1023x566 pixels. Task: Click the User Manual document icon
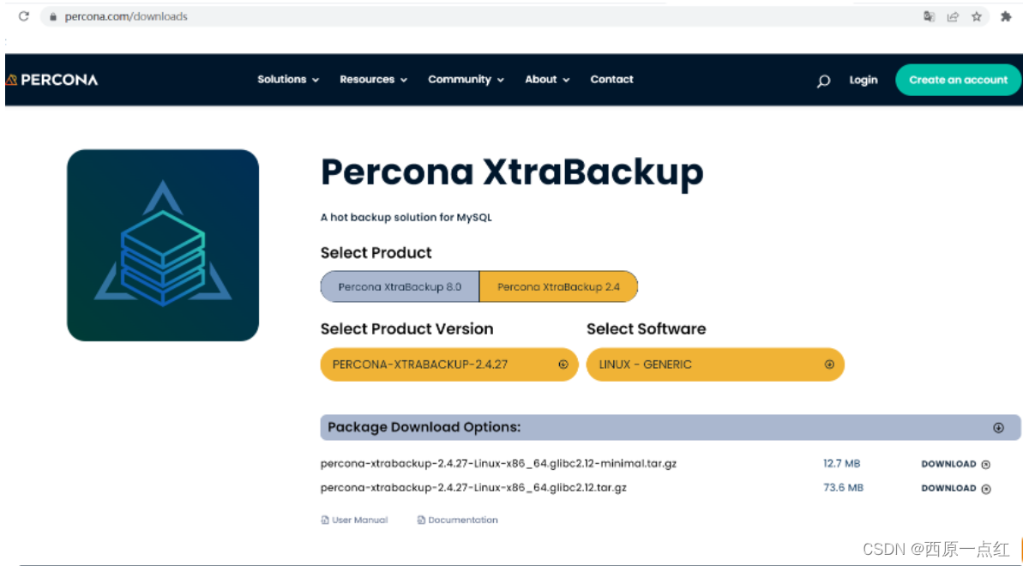tap(325, 521)
